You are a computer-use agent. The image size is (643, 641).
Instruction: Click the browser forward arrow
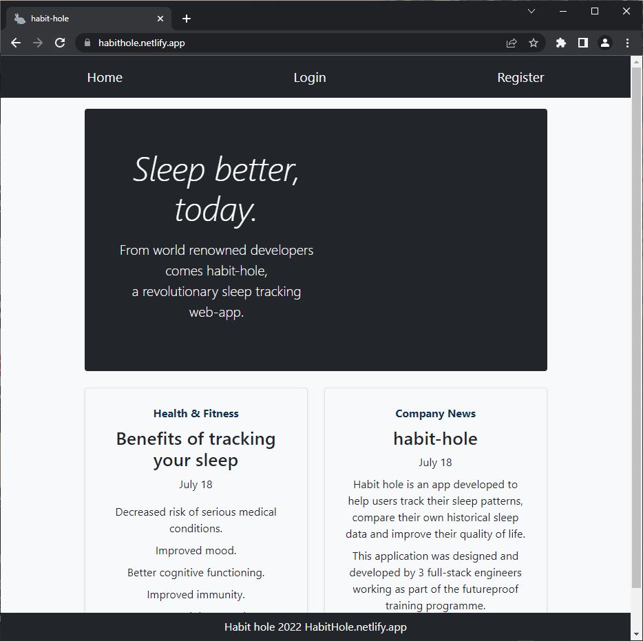[x=38, y=43]
